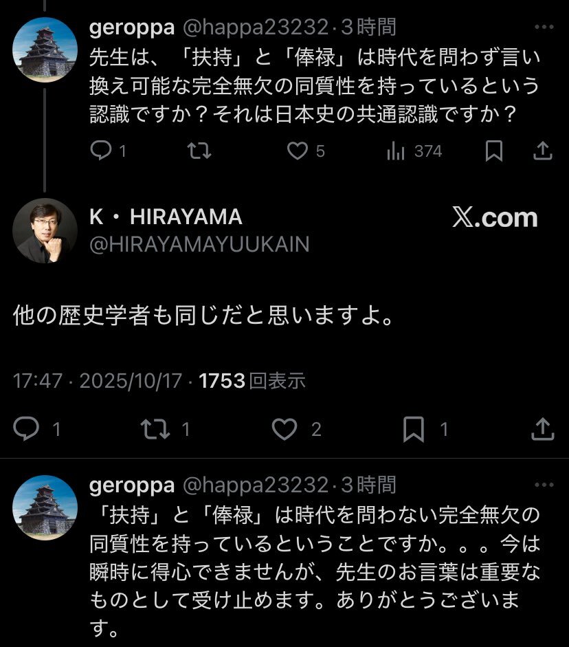Open geroppa's castle avatar in bottom reply
The width and height of the screenshot is (569, 647).
tap(46, 507)
